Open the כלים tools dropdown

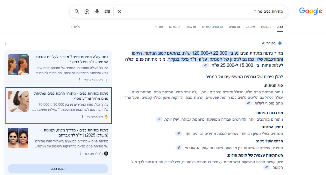(75, 27)
